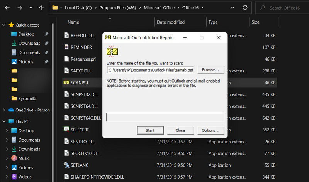
Task: Click Start in the Inbox Repair dialog
Action: tap(150, 130)
